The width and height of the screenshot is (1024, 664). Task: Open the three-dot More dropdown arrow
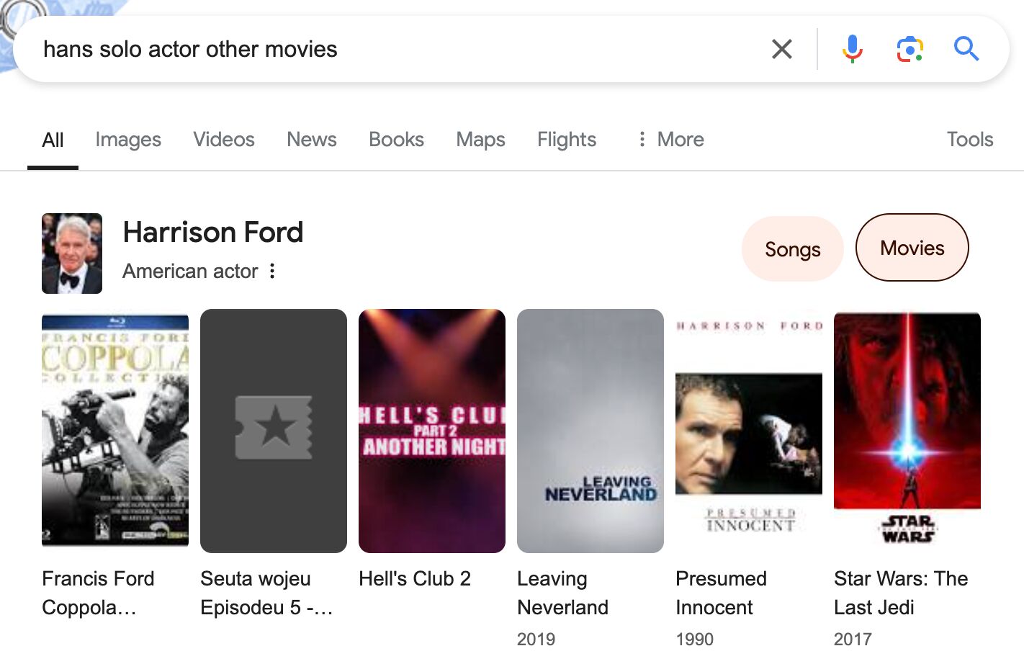tap(641, 139)
